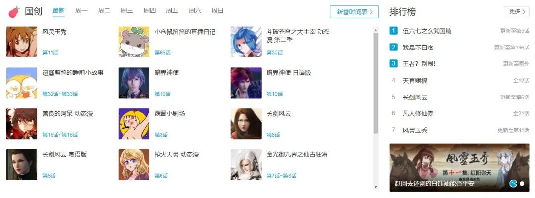Switch to the 周日 tab
The width and height of the screenshot is (535, 198).
coord(217,11)
